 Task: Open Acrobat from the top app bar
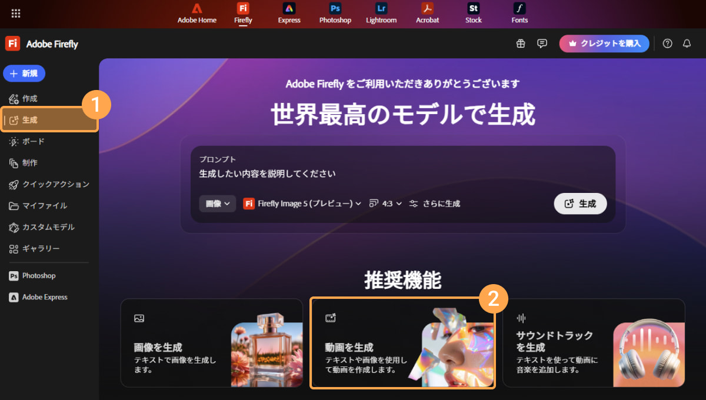click(x=427, y=13)
